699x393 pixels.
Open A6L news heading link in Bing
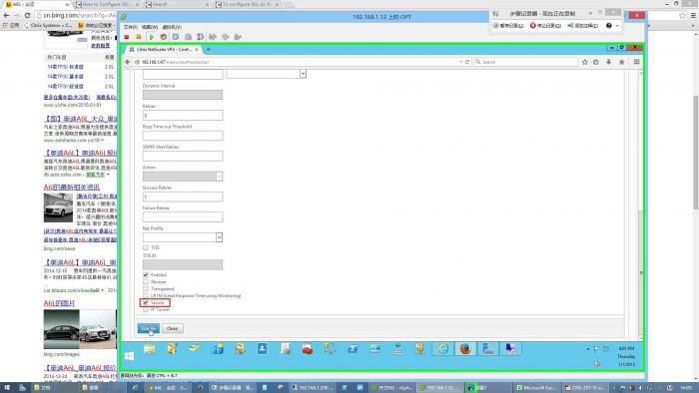[x=72, y=188]
